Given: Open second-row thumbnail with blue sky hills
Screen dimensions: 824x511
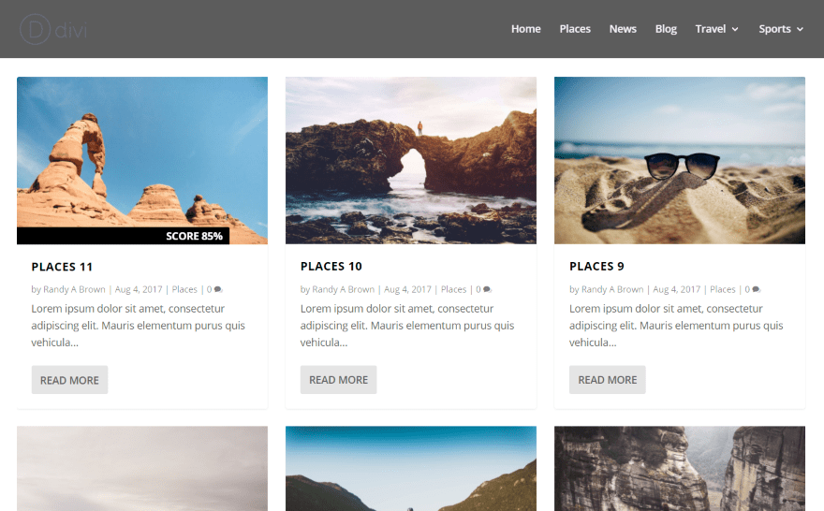Looking at the screenshot, I should coord(411,469).
